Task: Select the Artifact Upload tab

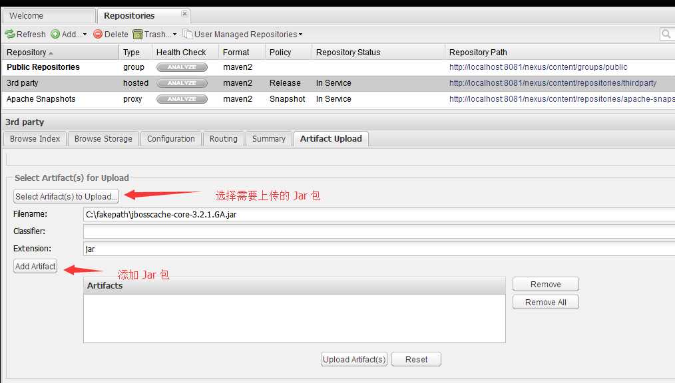Action: [x=331, y=139]
